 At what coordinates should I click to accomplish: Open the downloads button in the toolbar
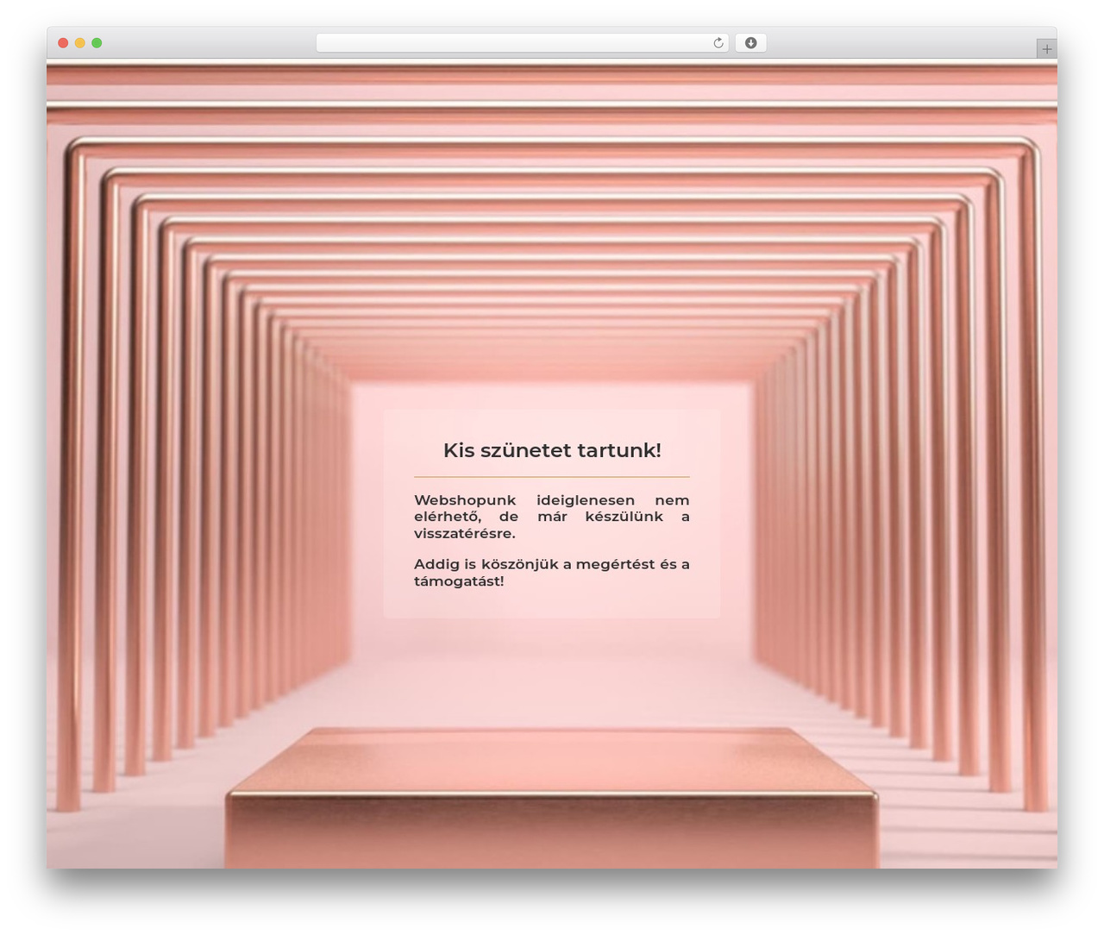[750, 43]
